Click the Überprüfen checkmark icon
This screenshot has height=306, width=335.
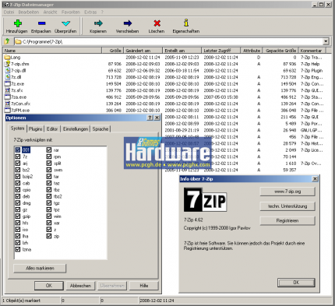tap(66, 23)
